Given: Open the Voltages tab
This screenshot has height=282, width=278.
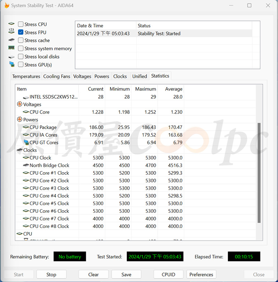Looking at the screenshot, I should pos(82,76).
